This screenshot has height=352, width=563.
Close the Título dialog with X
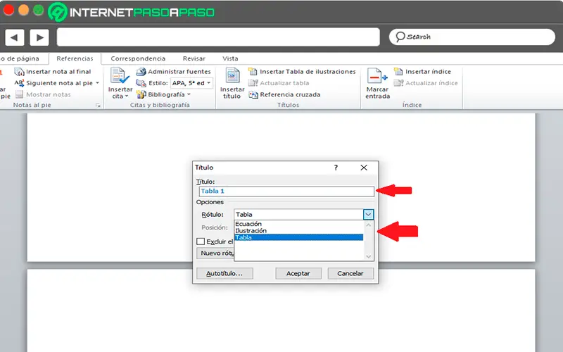pyautogui.click(x=364, y=168)
